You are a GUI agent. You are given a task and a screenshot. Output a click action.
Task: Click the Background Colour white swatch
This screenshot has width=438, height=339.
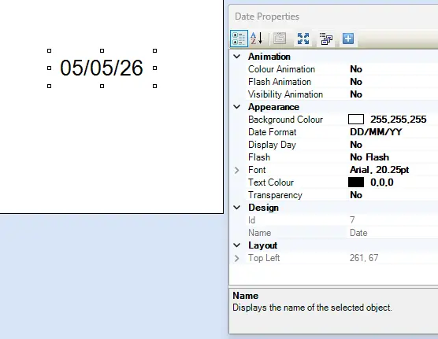click(x=356, y=120)
